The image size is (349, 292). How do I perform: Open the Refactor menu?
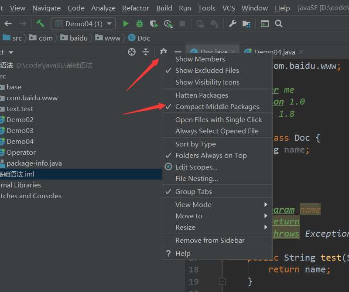pos(136,8)
